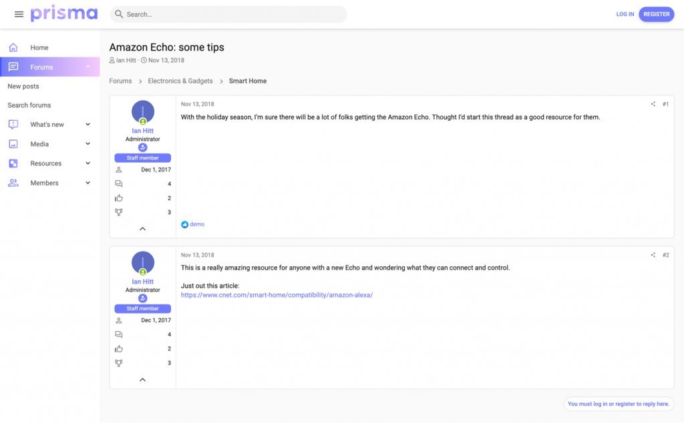The height and width of the screenshot is (423, 684).
Task: Click Staff member badge in post #2
Action: pos(143,308)
